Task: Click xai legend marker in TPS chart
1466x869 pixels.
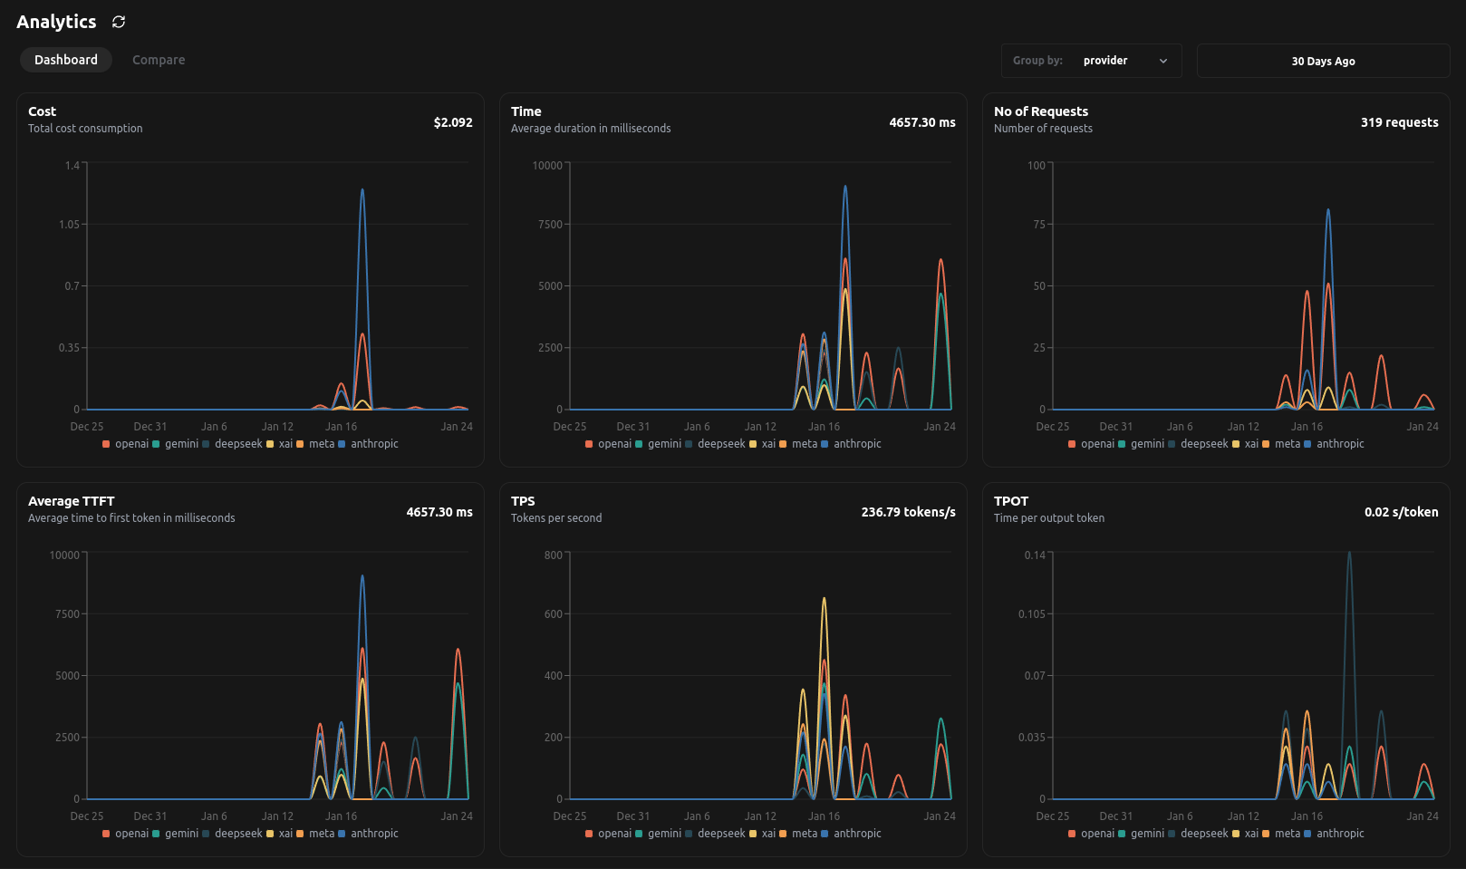Action: pos(753,834)
